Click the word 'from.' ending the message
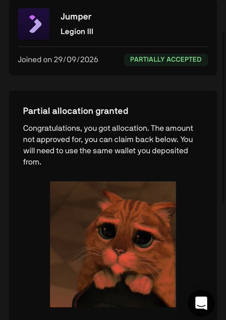Image resolution: width=226 pixels, height=320 pixels. coord(32,162)
